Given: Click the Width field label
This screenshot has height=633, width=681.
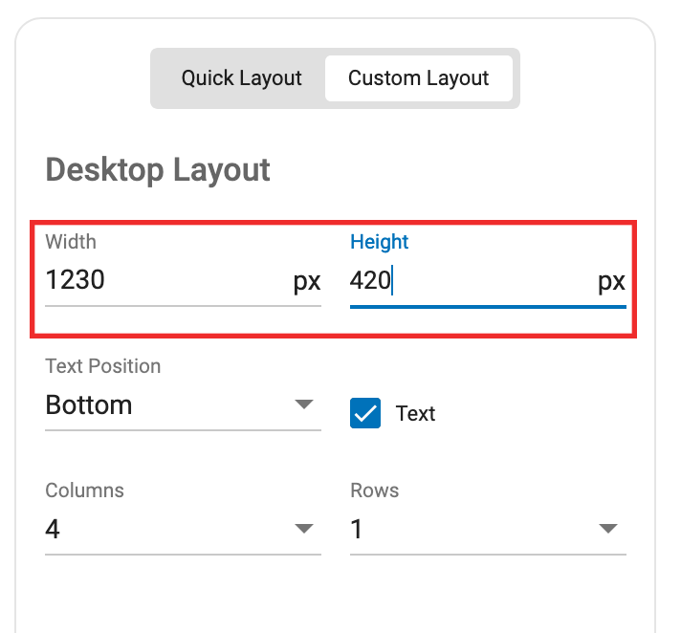Looking at the screenshot, I should (71, 242).
